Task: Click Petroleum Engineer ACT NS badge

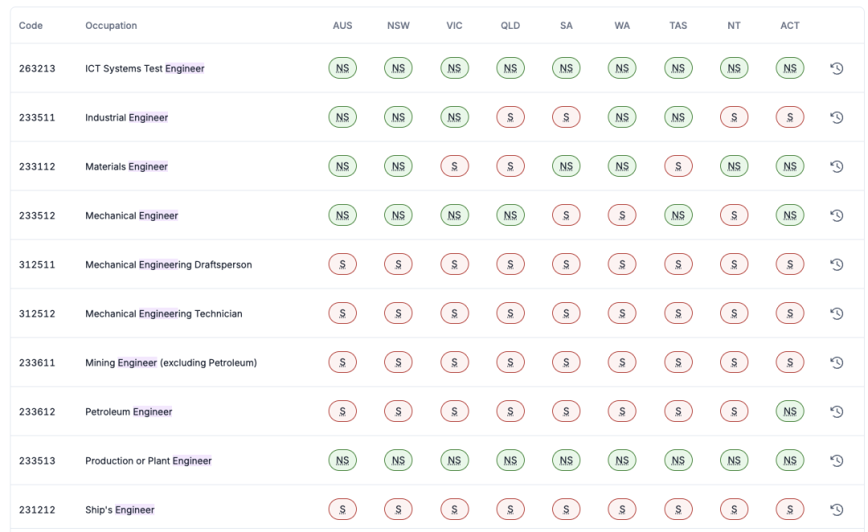Action: (x=790, y=411)
